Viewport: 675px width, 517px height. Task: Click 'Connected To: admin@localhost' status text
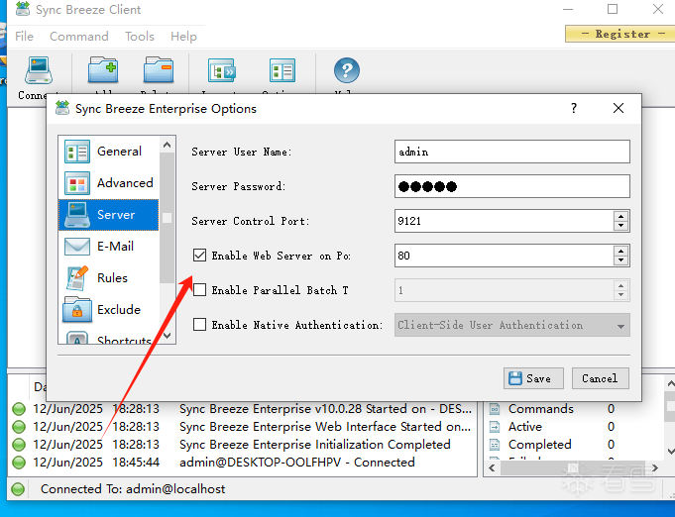133,489
